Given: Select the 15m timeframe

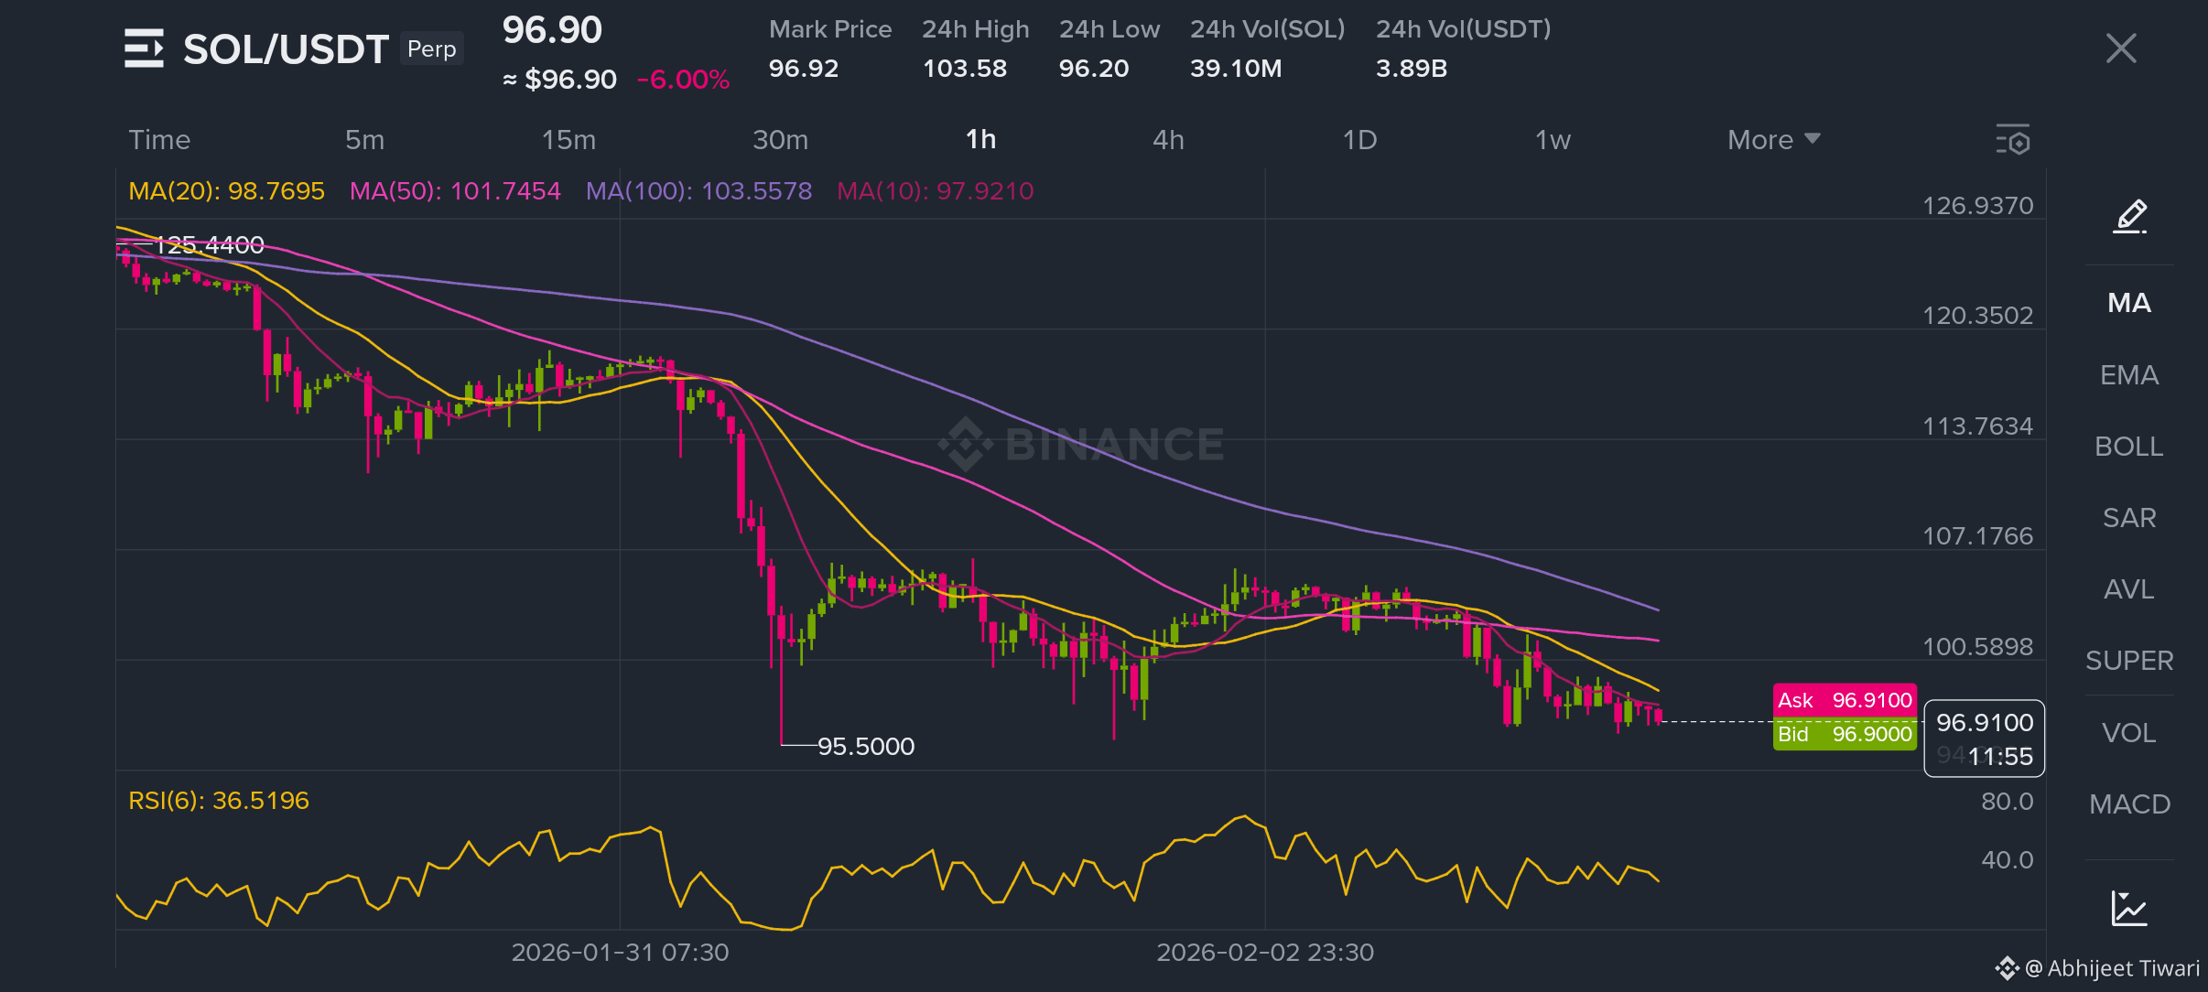Looking at the screenshot, I should [x=568, y=140].
